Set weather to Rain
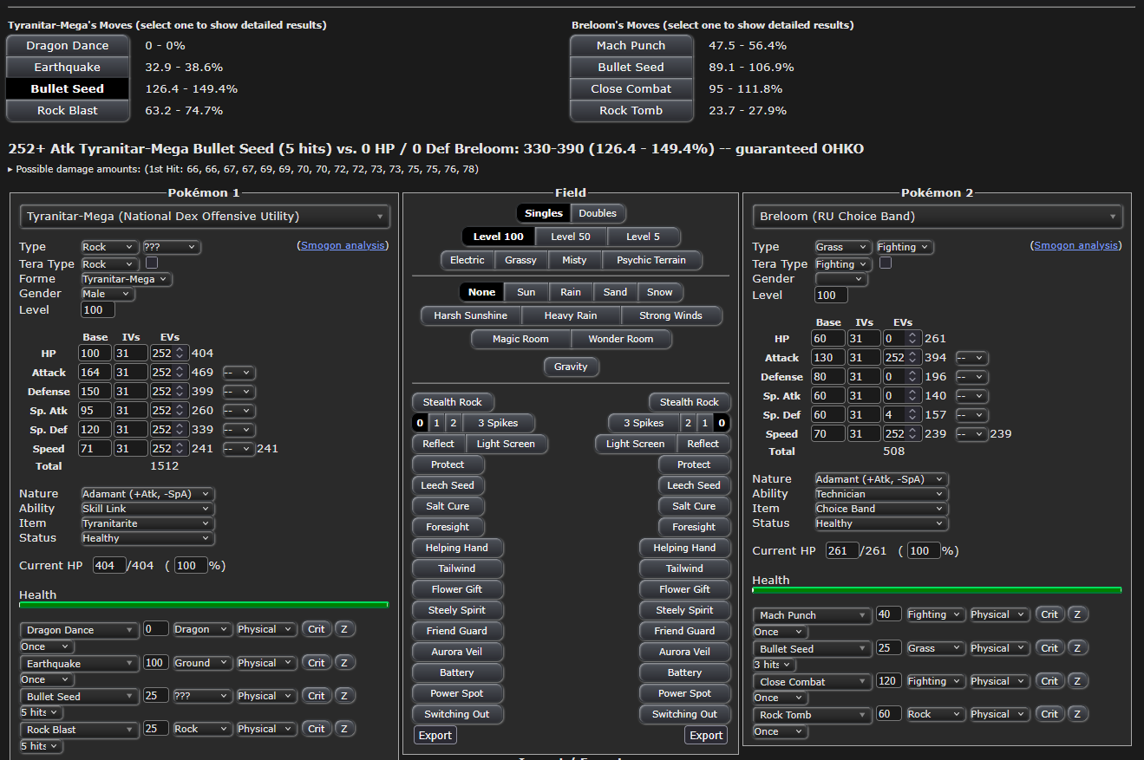 (571, 292)
